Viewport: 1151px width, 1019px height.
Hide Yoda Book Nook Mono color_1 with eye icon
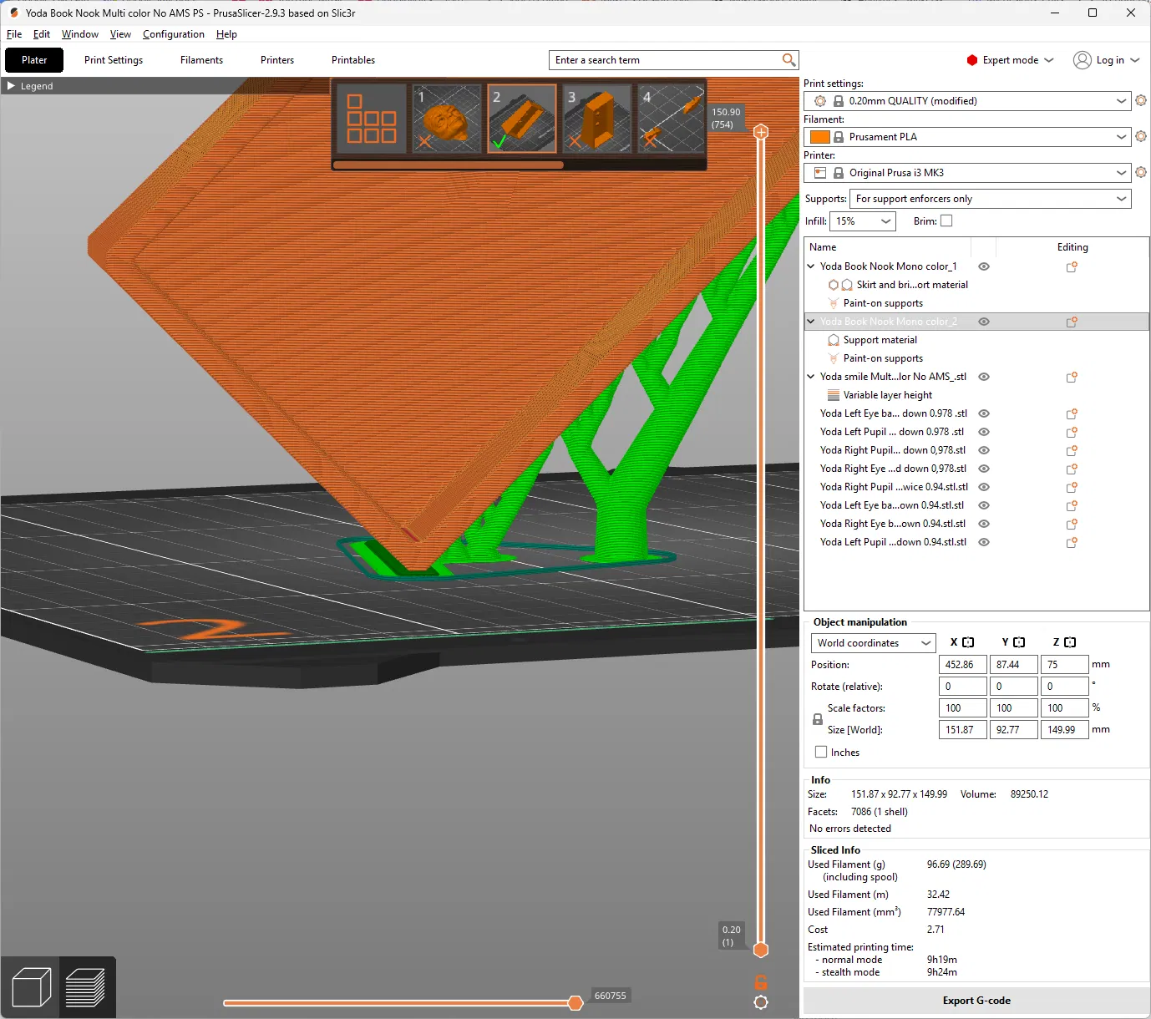pos(984,266)
